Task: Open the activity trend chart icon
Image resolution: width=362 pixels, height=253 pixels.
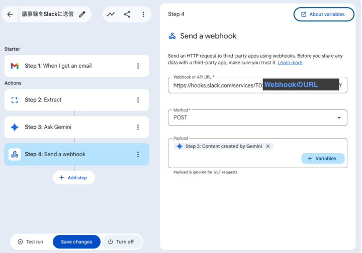Action: 111,15
